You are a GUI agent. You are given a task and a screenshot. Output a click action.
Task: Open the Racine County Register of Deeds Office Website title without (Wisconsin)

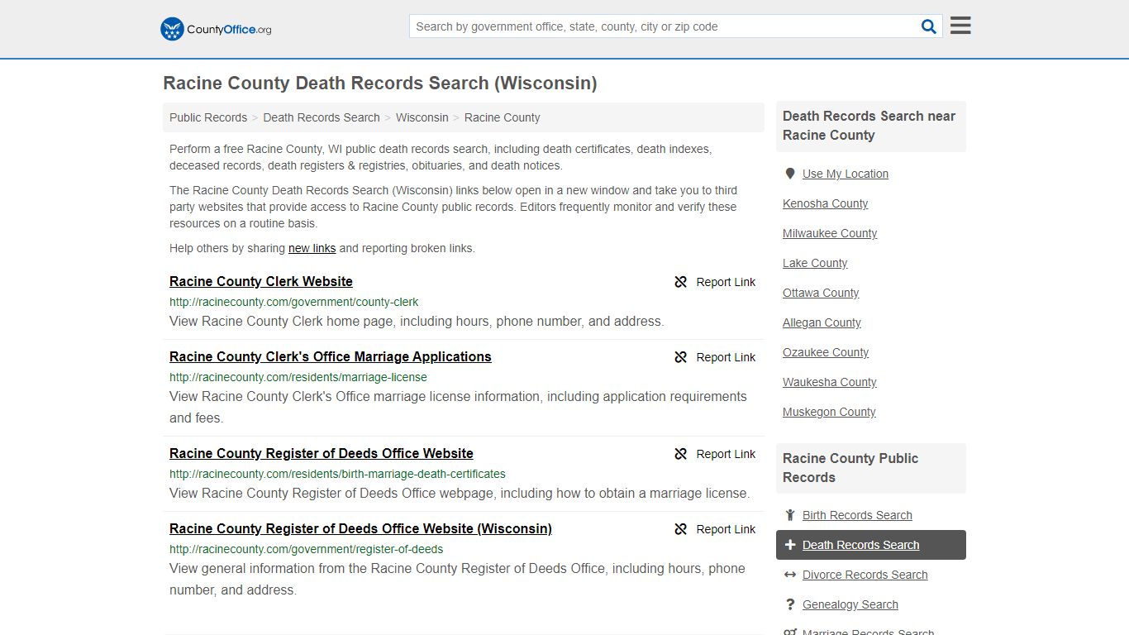tap(322, 453)
